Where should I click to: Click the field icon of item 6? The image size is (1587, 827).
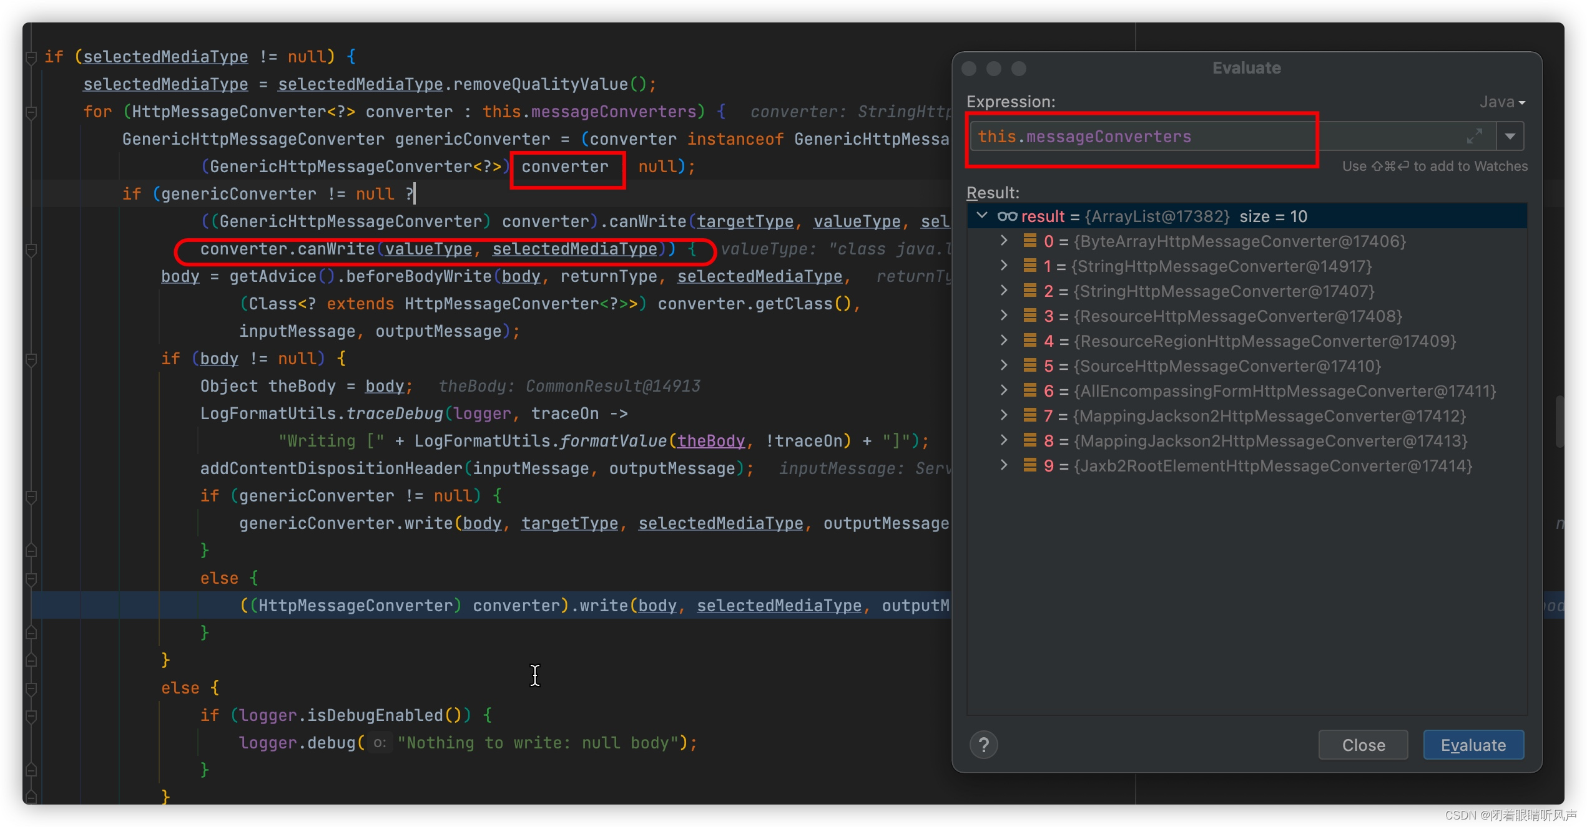pyautogui.click(x=1030, y=390)
